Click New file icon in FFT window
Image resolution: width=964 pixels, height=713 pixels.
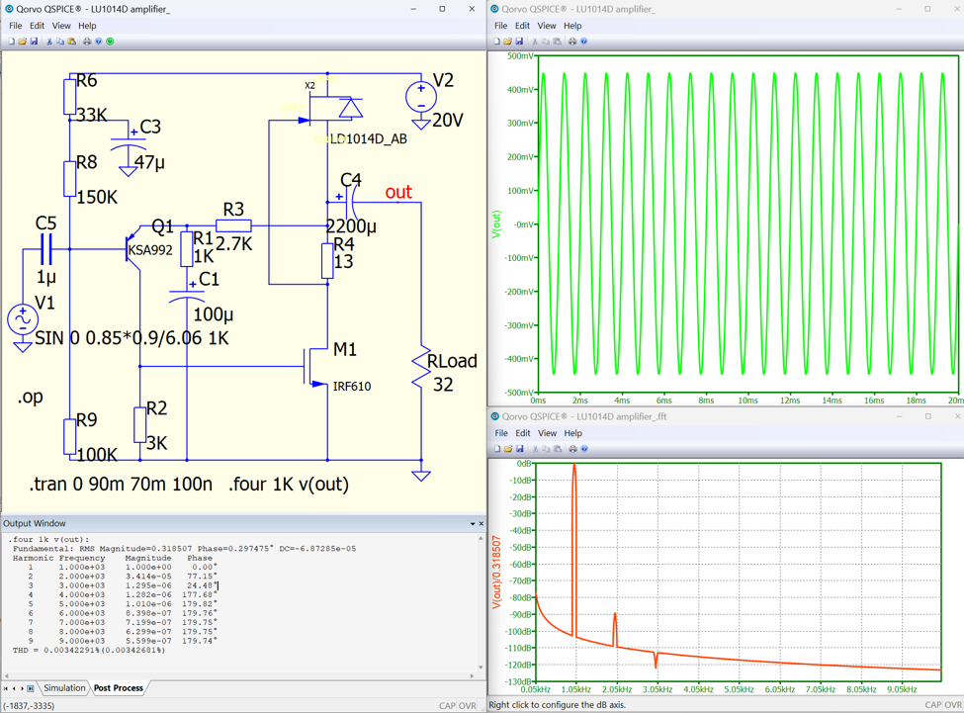click(x=497, y=449)
